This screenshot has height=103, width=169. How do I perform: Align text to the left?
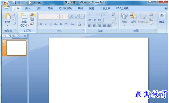[x=89, y=25]
